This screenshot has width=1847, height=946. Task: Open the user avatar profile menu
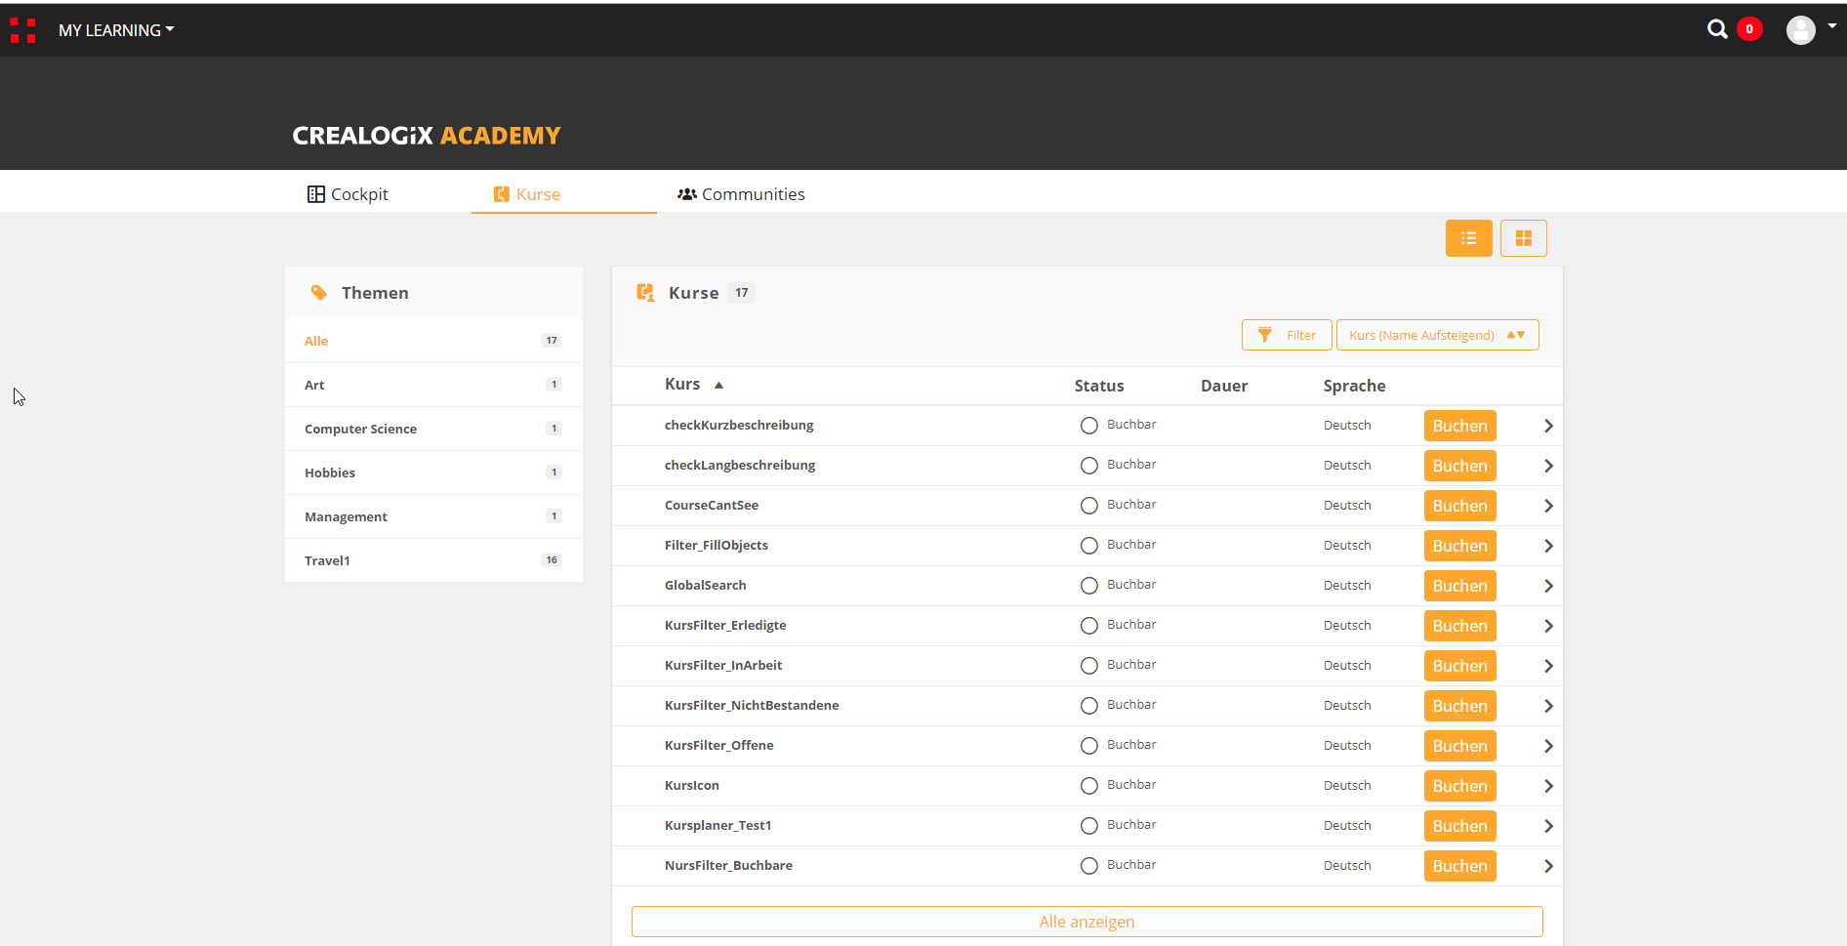pos(1801,30)
